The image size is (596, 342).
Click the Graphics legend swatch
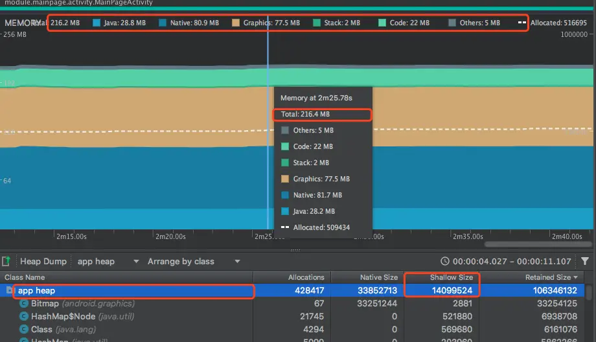click(236, 23)
